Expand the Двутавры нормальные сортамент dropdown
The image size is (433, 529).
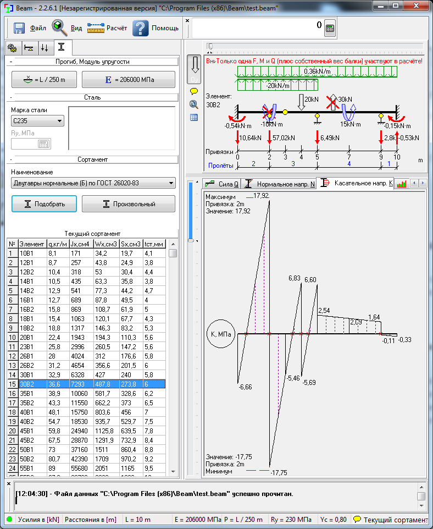tap(93, 183)
